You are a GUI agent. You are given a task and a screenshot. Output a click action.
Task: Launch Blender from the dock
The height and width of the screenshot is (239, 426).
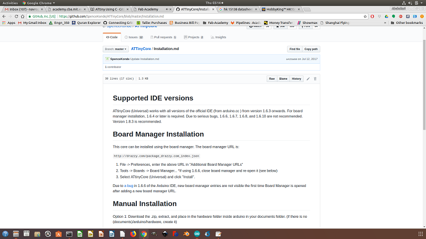186,234
